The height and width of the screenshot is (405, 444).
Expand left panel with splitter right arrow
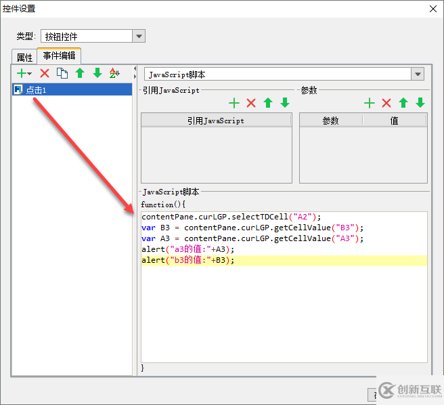point(135,77)
